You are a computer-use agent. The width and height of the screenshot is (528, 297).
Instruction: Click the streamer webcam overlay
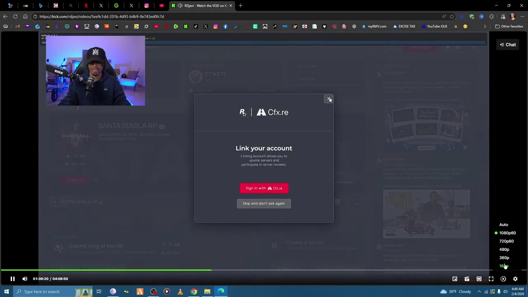(95, 71)
